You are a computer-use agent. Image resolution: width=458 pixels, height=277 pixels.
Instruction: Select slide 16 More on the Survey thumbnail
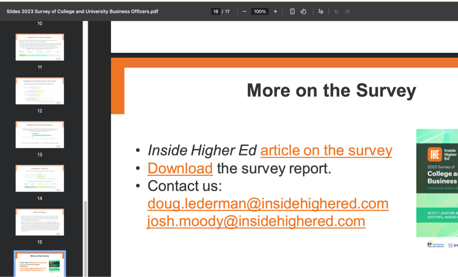(40, 264)
